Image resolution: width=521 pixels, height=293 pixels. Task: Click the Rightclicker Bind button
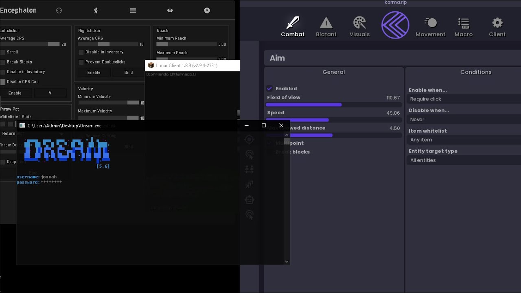(129, 72)
